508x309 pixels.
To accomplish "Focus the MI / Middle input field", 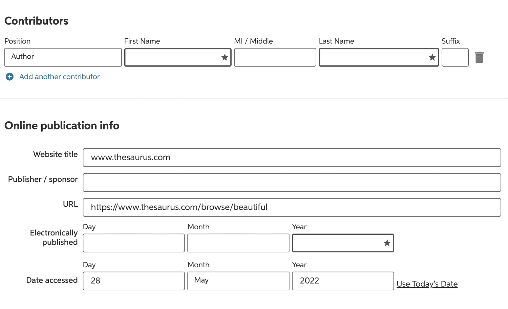I will tap(275, 57).
